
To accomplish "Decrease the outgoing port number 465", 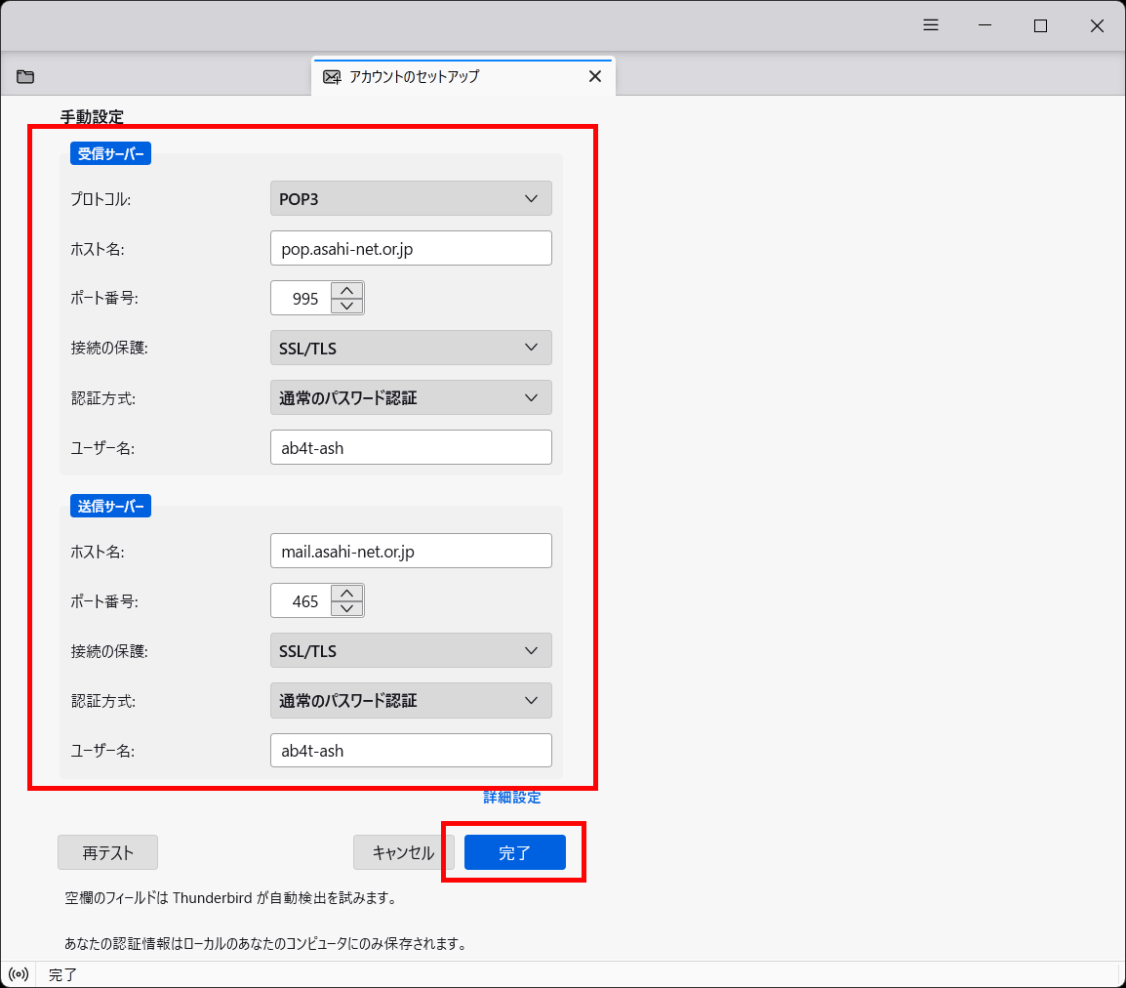I will (346, 608).
